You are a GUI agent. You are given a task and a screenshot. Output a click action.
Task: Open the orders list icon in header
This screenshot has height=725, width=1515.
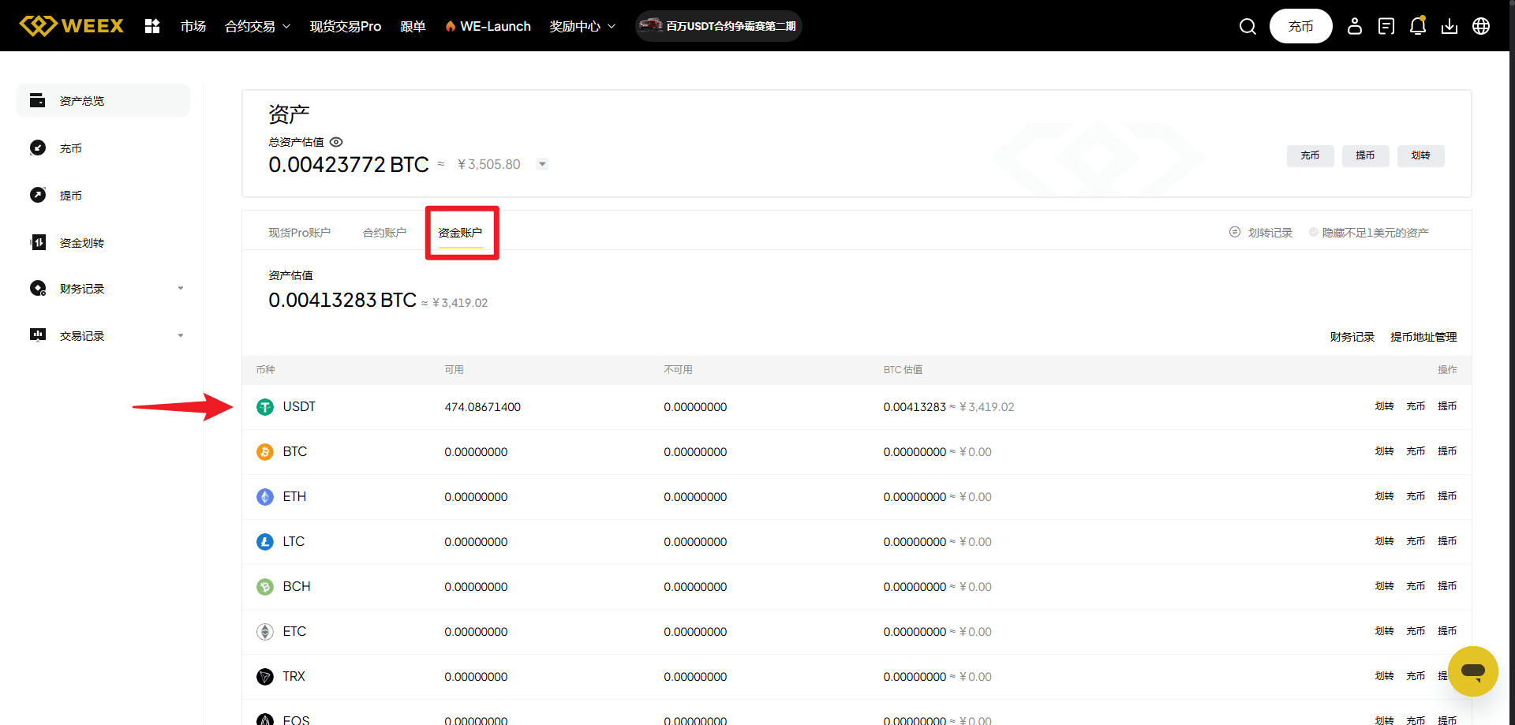(x=1386, y=27)
